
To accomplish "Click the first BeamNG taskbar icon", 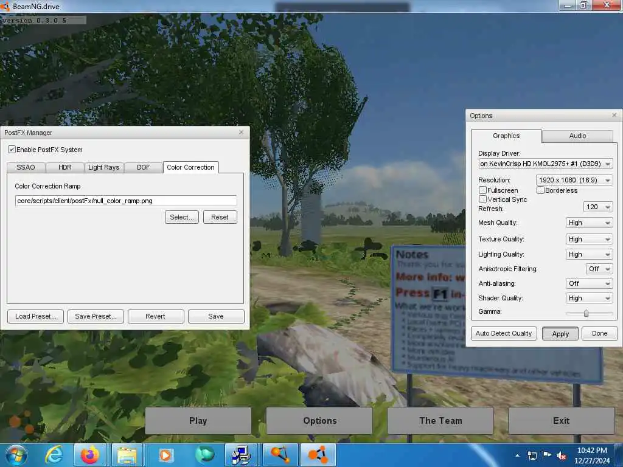I will coord(280,455).
